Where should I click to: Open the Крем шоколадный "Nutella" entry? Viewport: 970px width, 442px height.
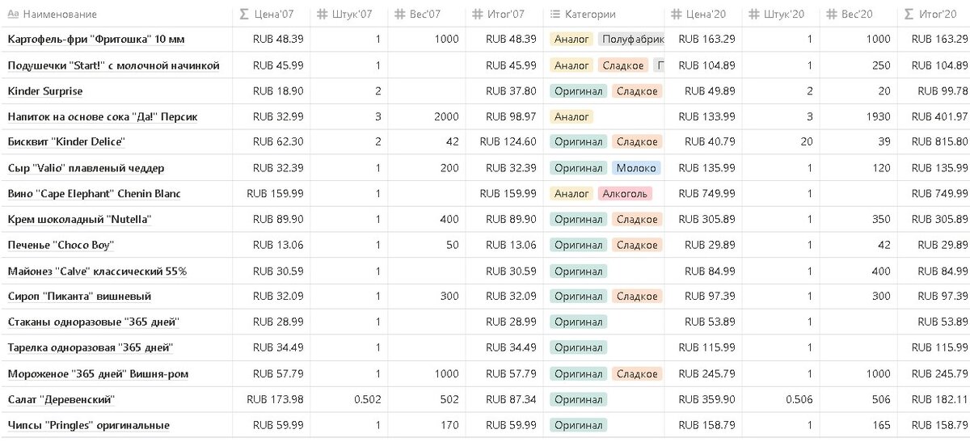point(79,220)
